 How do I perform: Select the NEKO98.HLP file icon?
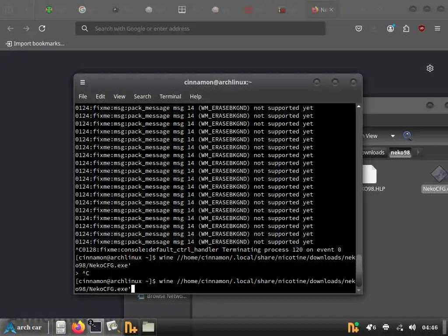click(x=370, y=174)
